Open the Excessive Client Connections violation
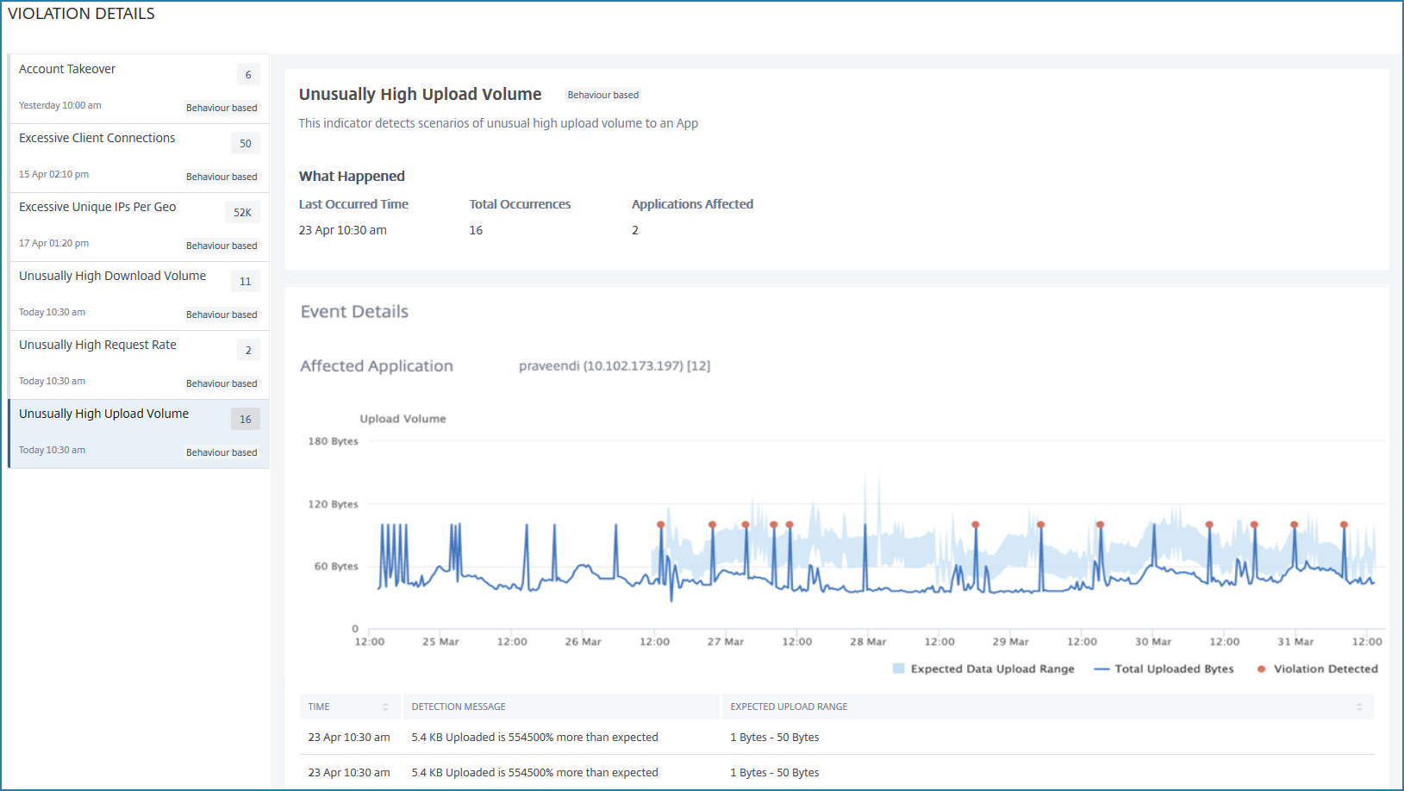1404x791 pixels. pyautogui.click(x=139, y=159)
